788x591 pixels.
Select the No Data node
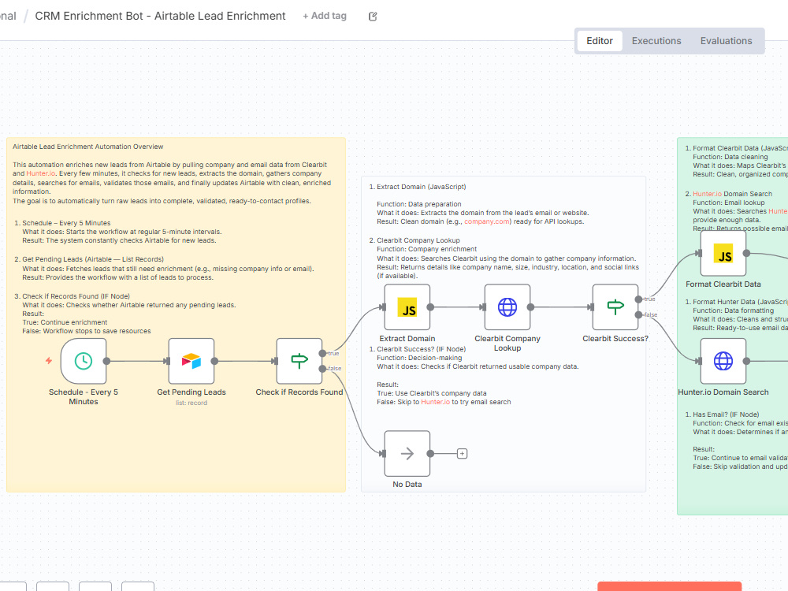click(407, 453)
